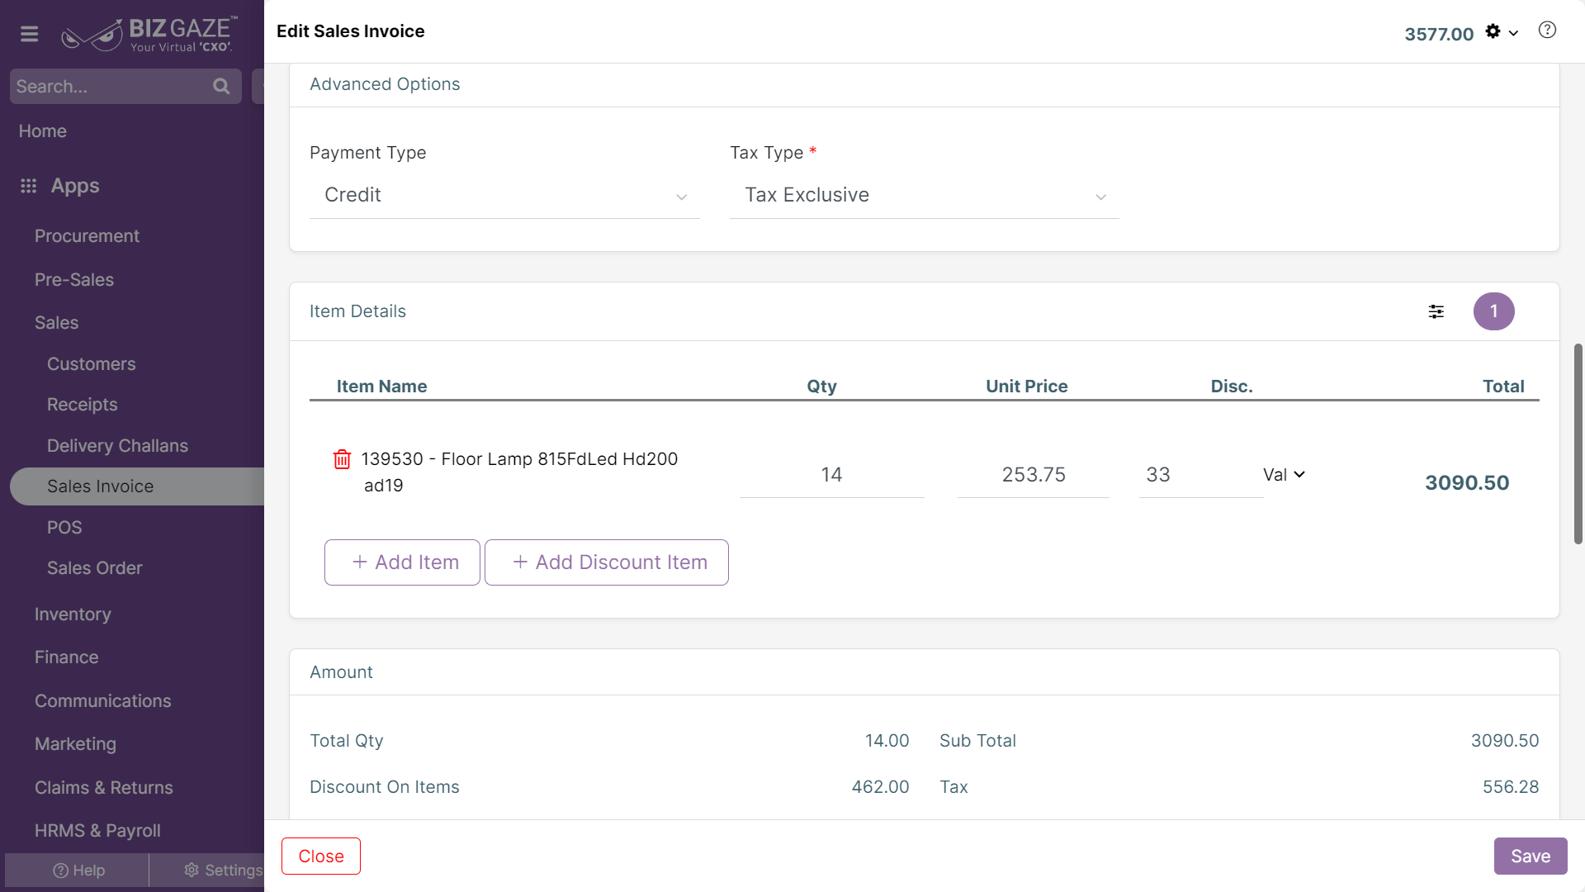Open the Val discount type dropdown
This screenshot has width=1585, height=892.
tap(1284, 475)
